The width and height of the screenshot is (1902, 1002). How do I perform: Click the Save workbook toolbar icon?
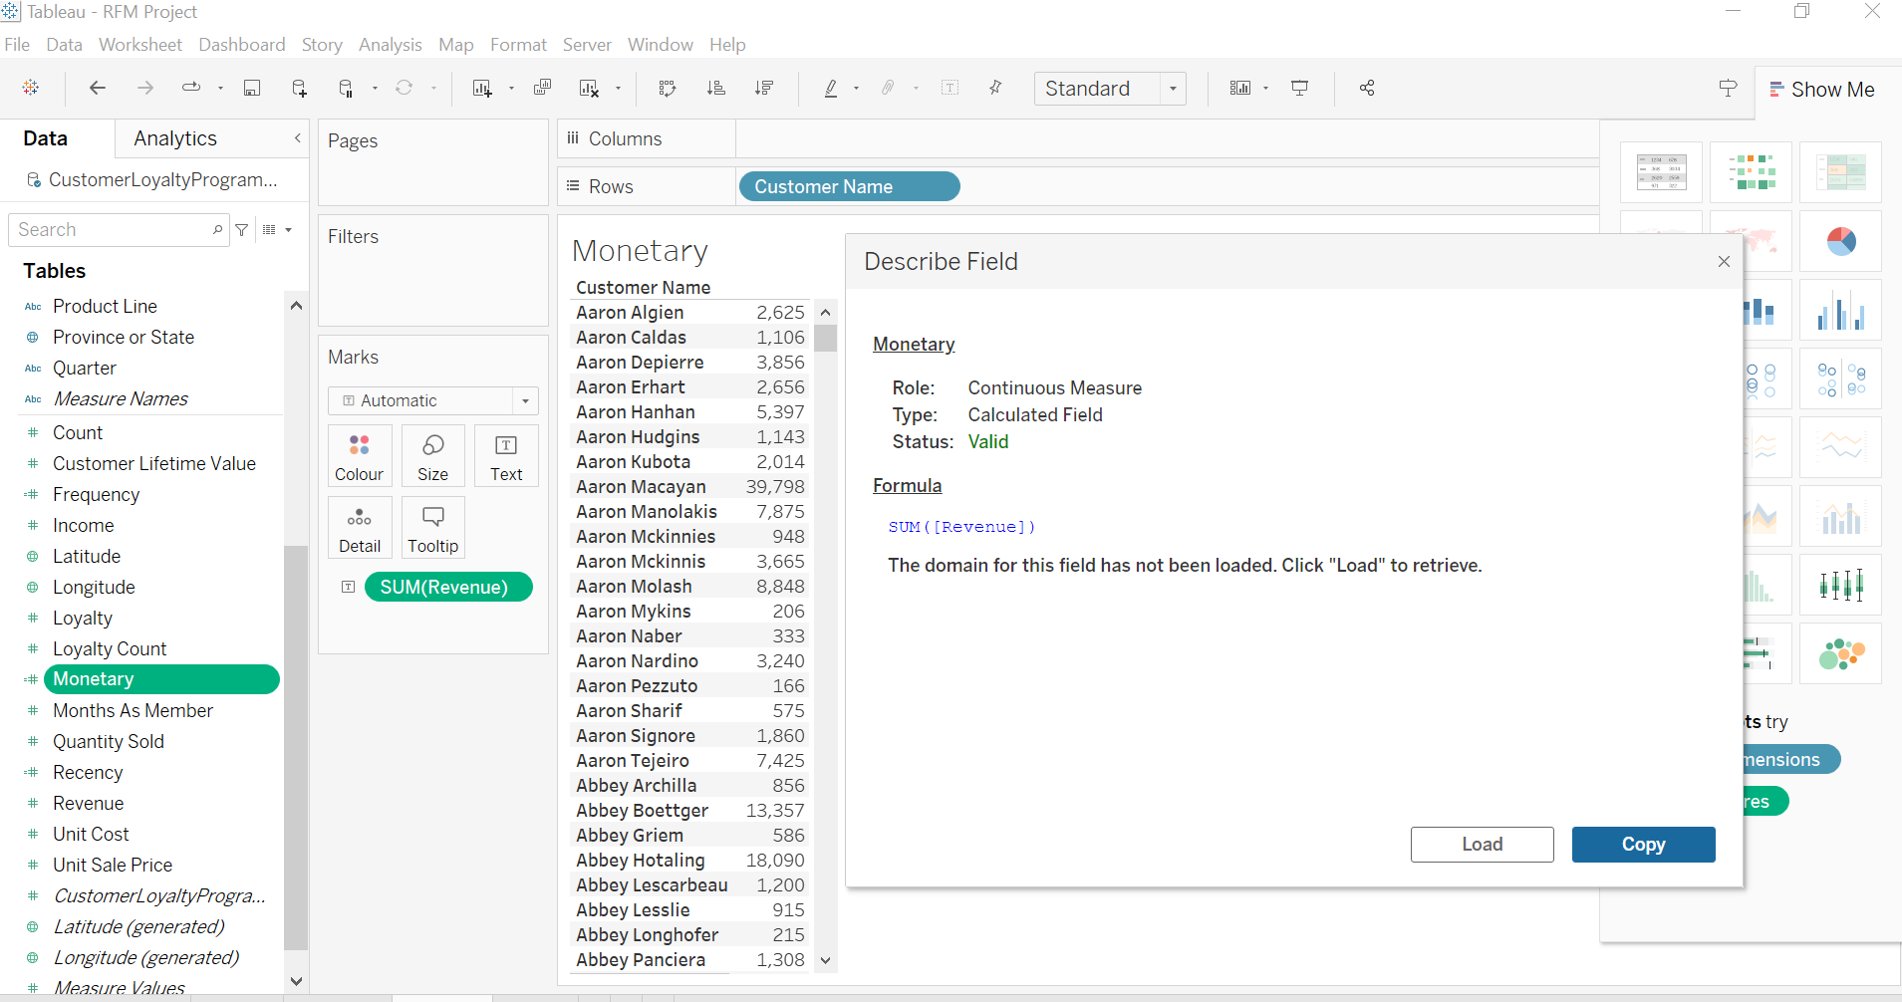[252, 89]
